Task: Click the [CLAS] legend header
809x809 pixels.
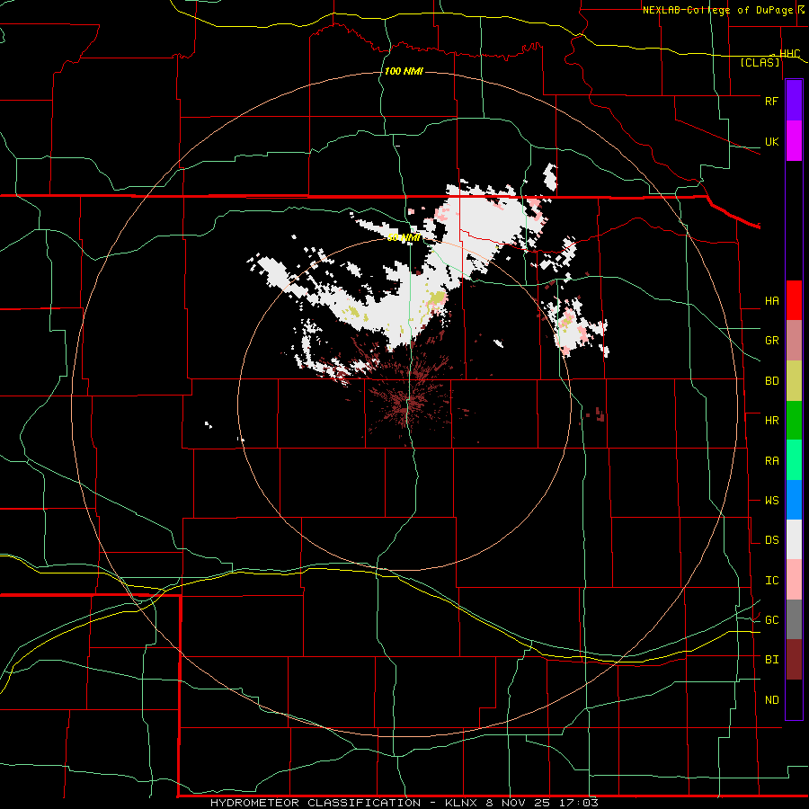Action: click(x=760, y=63)
